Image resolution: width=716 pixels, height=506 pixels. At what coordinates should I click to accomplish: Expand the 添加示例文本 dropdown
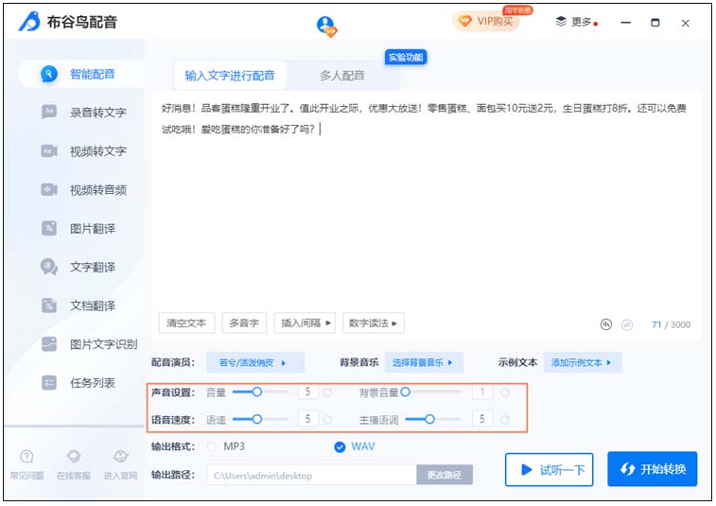(x=584, y=362)
